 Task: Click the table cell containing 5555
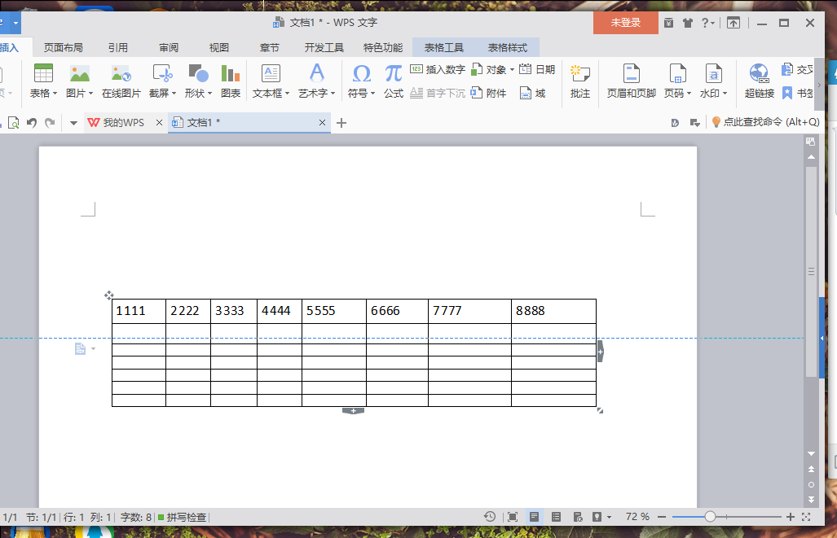click(x=333, y=311)
